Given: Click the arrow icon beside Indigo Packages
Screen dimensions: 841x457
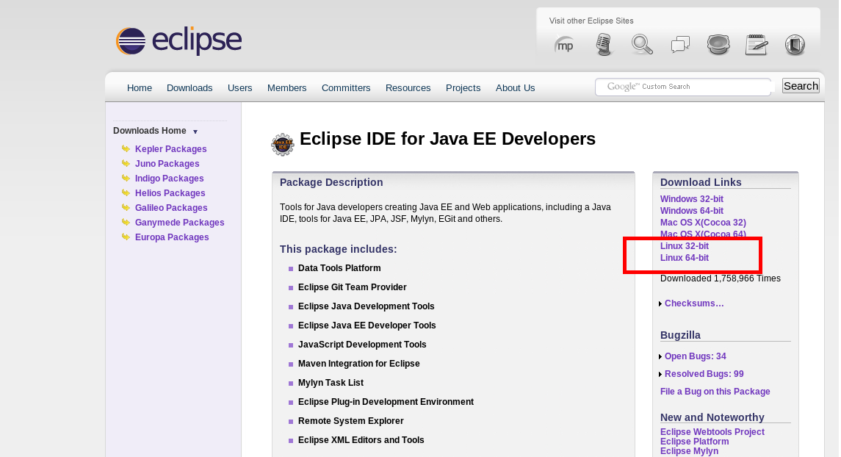Looking at the screenshot, I should [126, 178].
